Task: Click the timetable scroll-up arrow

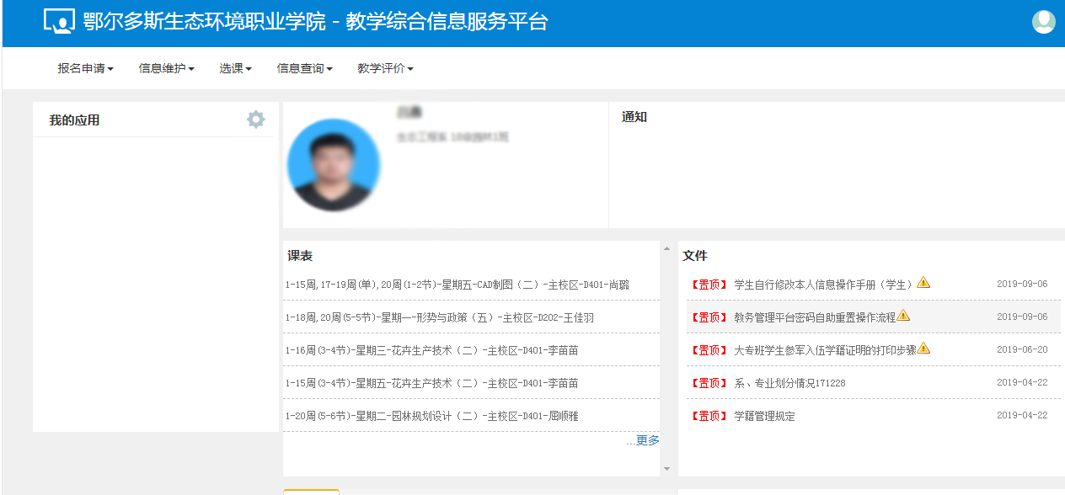Action: pyautogui.click(x=666, y=249)
